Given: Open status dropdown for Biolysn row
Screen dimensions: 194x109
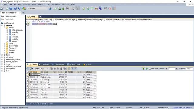Looking at the screenshot, I should click(x=95, y=74).
